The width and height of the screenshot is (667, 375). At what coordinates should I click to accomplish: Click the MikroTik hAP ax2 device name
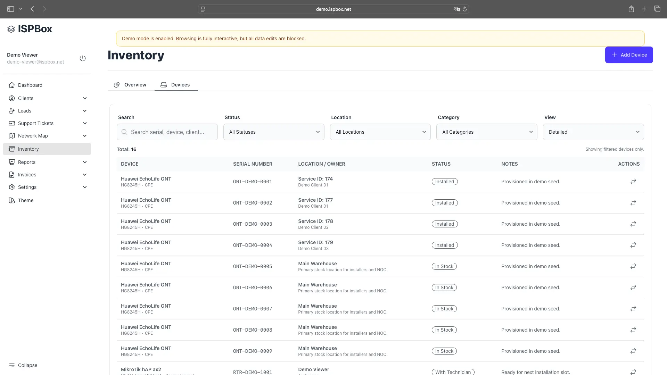141,369
